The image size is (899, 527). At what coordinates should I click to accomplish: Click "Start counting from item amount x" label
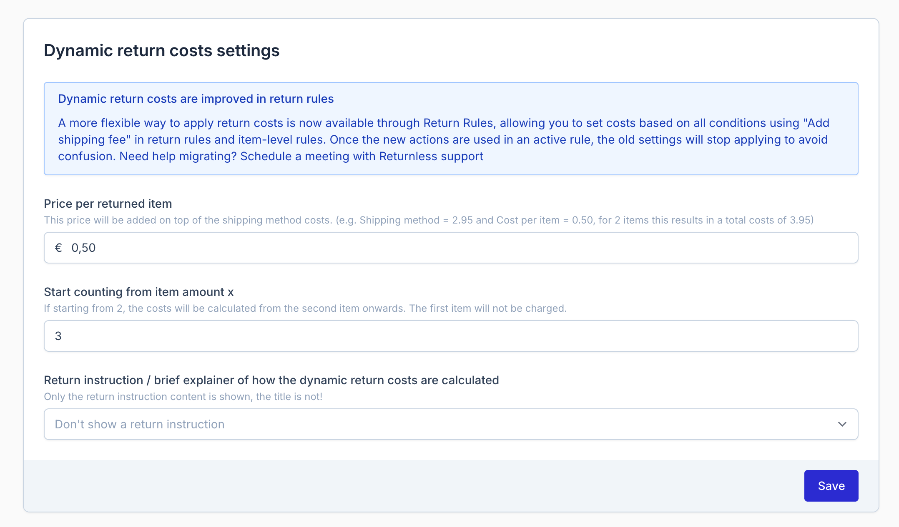pos(138,292)
